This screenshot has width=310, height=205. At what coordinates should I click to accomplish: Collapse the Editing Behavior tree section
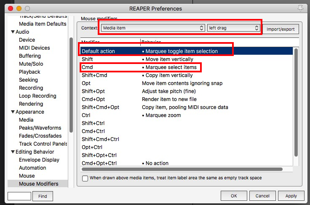pos(13,152)
